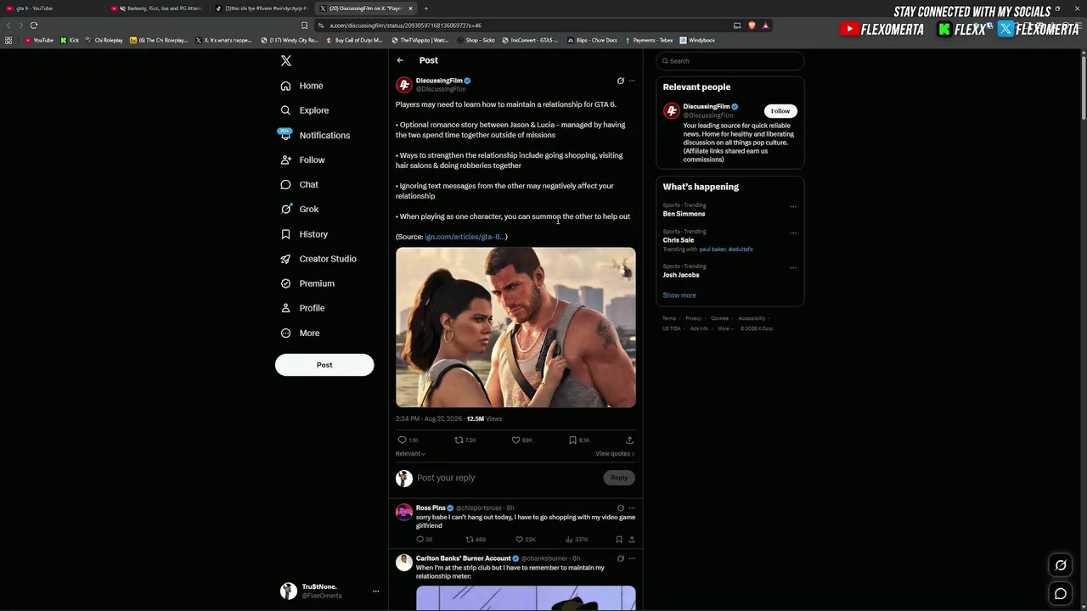This screenshot has height=611, width=1087.
Task: Bookmark this page in address bar
Action: (305, 25)
